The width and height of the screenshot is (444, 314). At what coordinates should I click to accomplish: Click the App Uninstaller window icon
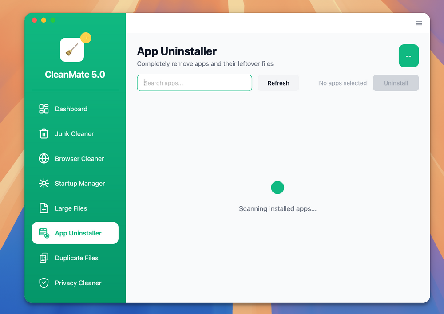click(44, 233)
